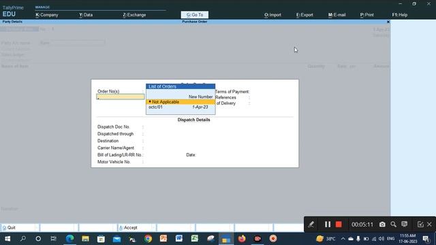This screenshot has width=436, height=245.
Task: Open TallyPrime taskbar icon
Action: click(225, 239)
